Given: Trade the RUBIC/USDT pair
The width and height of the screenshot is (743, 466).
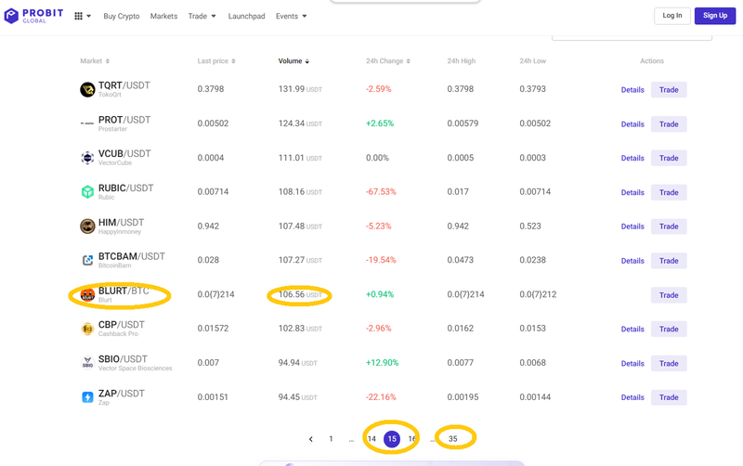Looking at the screenshot, I should point(669,192).
